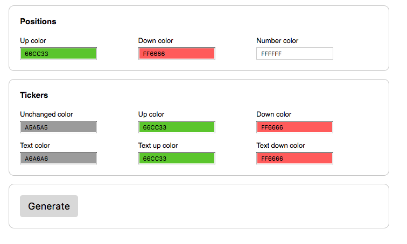Select the Unchanged color field A5A5A5
The height and width of the screenshot is (244, 407).
coord(58,127)
